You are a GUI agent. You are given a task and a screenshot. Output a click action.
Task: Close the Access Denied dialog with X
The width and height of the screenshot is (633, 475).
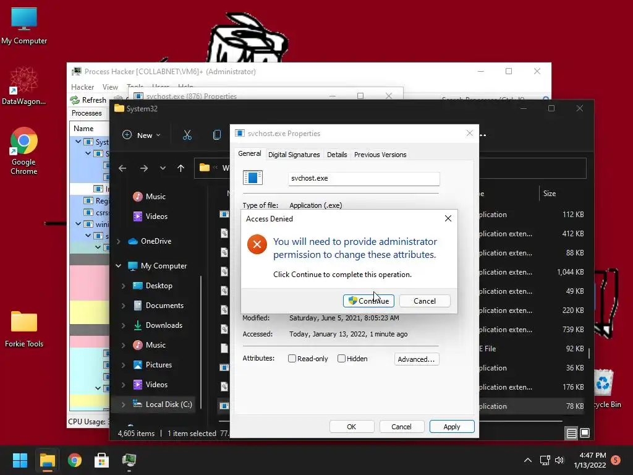point(448,218)
